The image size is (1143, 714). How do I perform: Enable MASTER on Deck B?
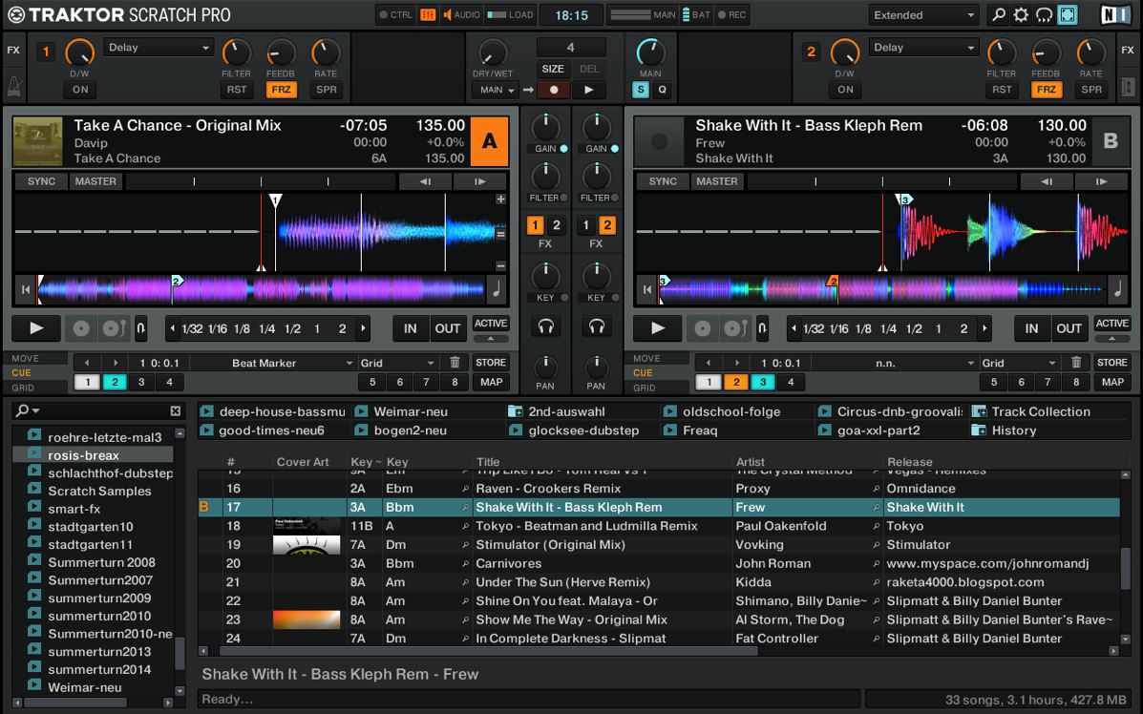[717, 181]
